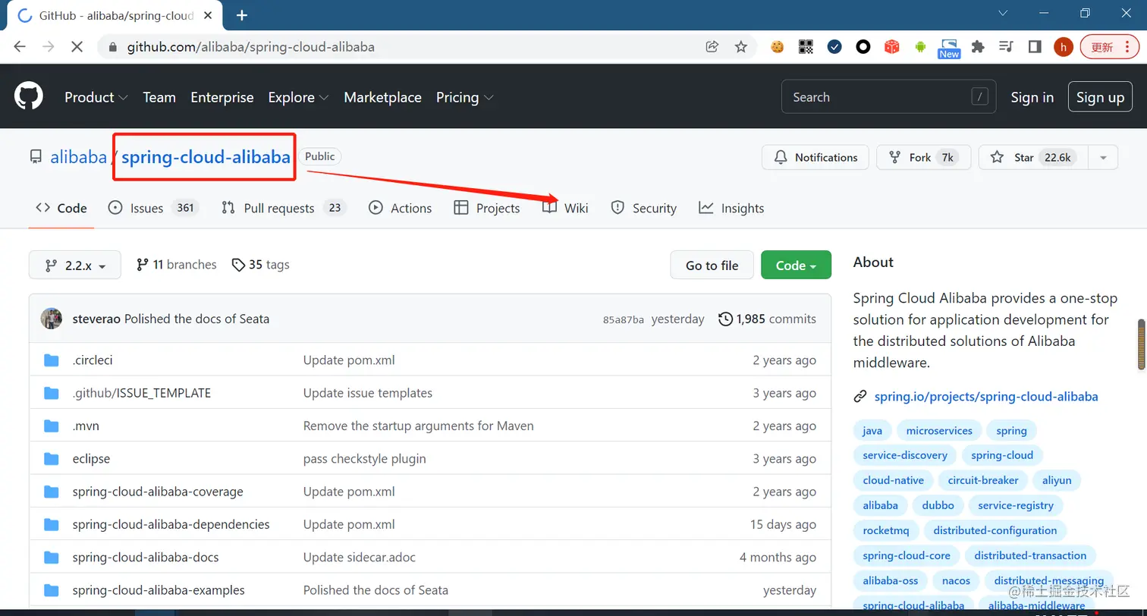Switch to the Actions tab
The image size is (1147, 616).
click(400, 208)
